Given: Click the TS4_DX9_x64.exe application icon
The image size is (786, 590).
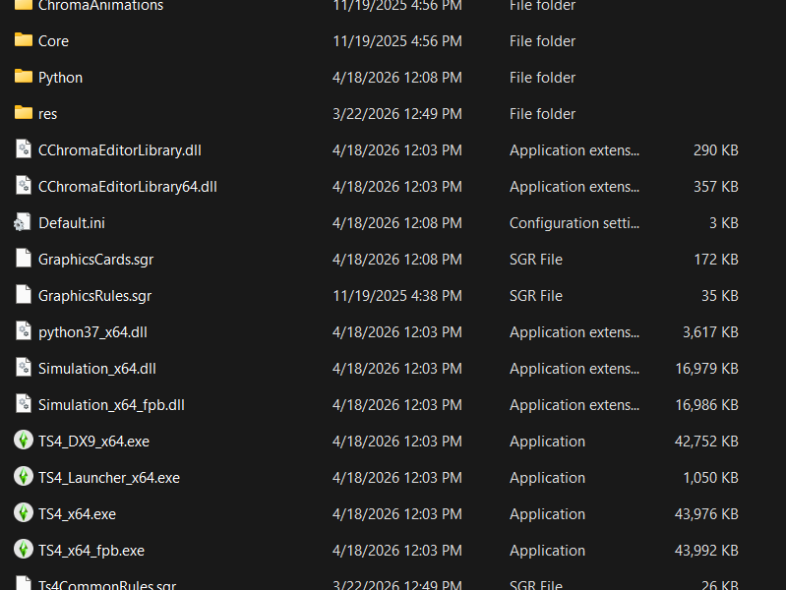Looking at the screenshot, I should tap(24, 441).
